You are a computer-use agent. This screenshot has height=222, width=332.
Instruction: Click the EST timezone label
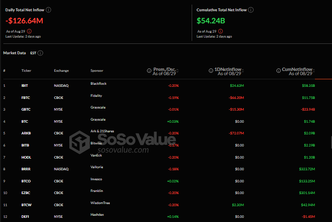[33, 53]
